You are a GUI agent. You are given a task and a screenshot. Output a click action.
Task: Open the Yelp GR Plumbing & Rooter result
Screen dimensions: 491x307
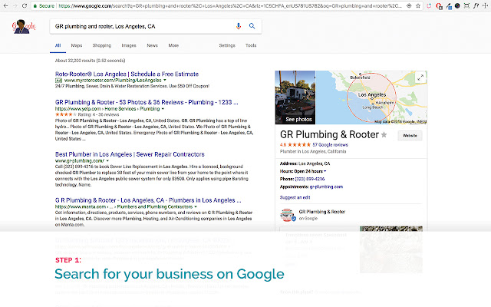pyautogui.click(x=147, y=102)
